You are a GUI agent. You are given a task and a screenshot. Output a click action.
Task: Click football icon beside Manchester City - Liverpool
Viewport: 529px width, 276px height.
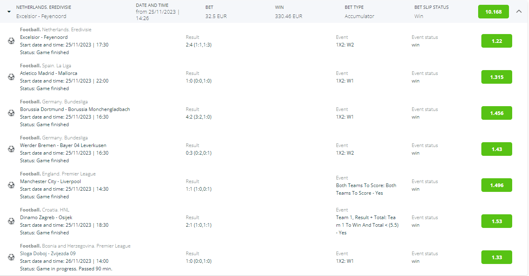coord(11,185)
